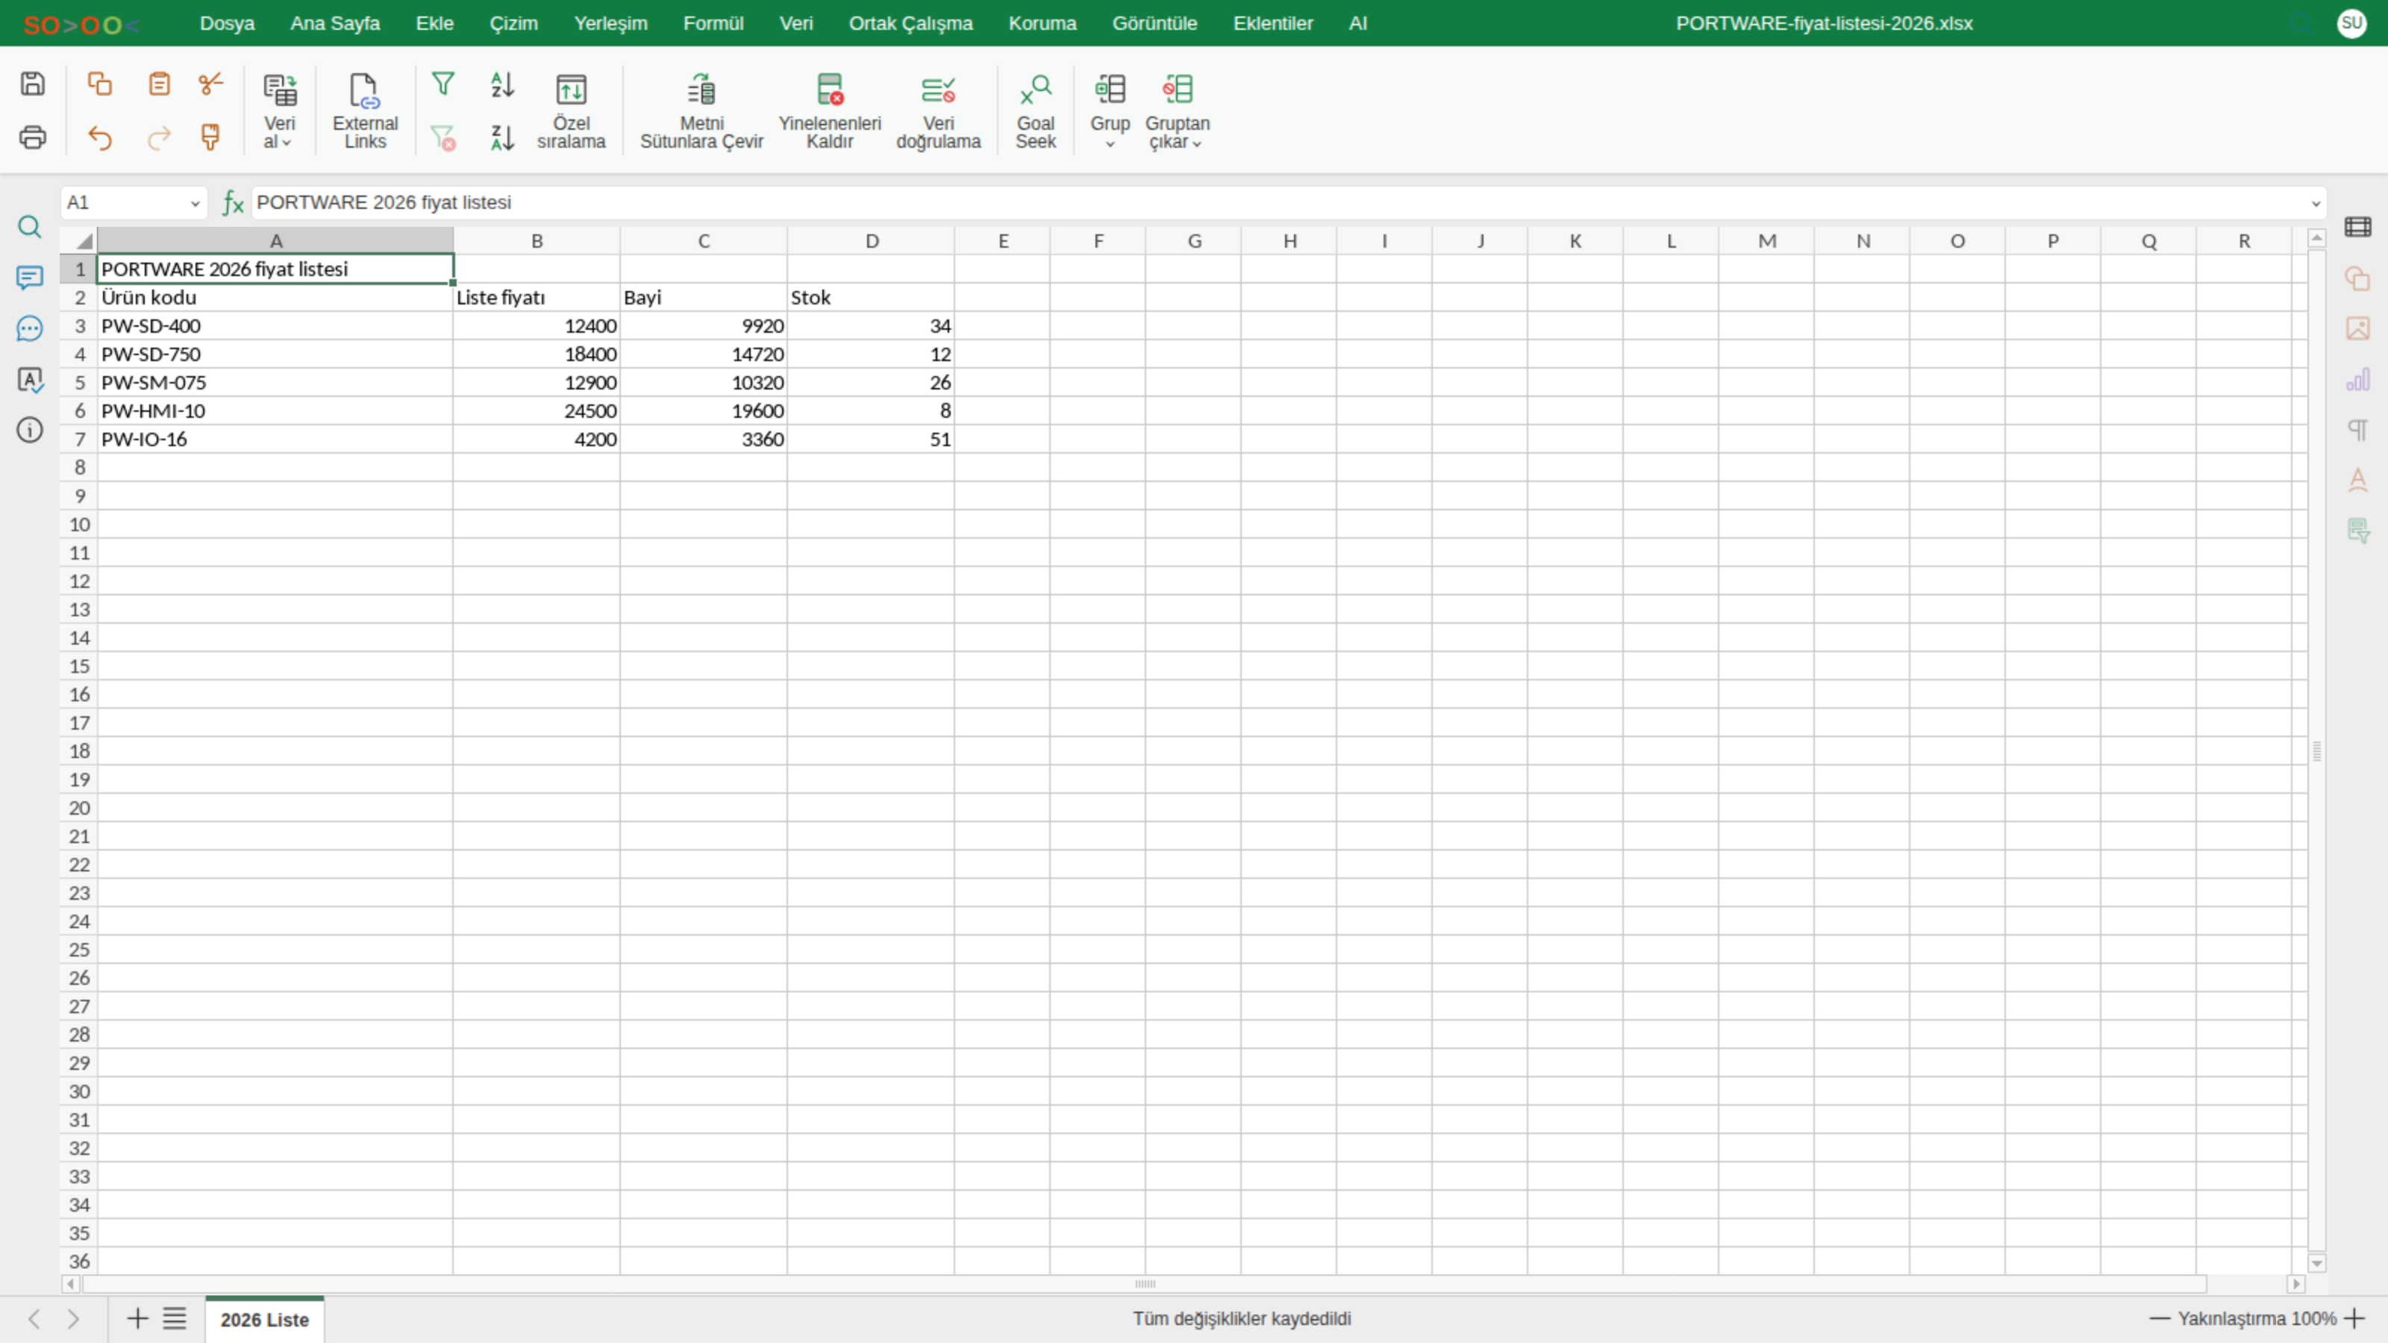This screenshot has width=2388, height=1343.
Task: Add a new sheet with plus button
Action: click(x=137, y=1318)
